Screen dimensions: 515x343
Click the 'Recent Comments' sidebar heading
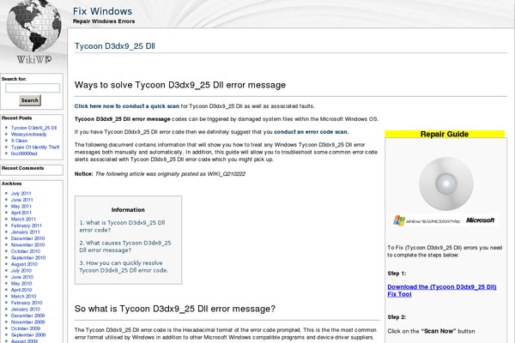pyautogui.click(x=22, y=168)
